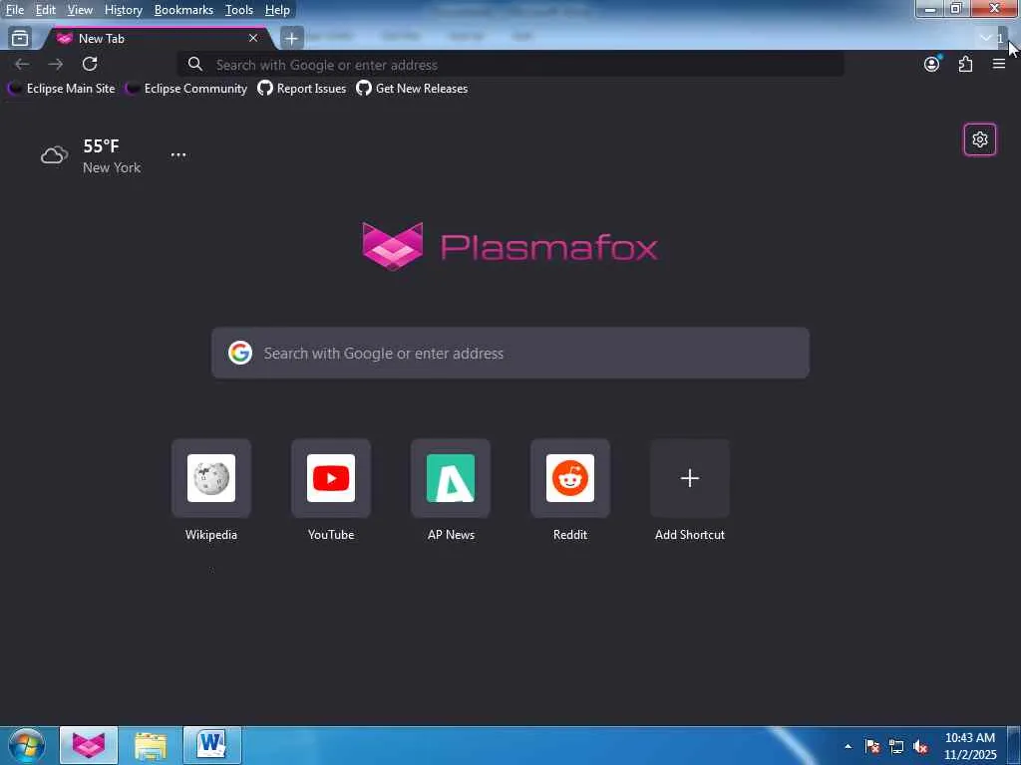This screenshot has height=765, width=1021.
Task: Open the Tools menu
Action: click(x=238, y=10)
